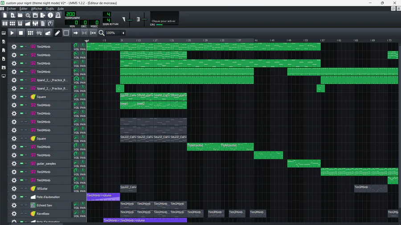Open new project from template dropdown

click(12, 15)
